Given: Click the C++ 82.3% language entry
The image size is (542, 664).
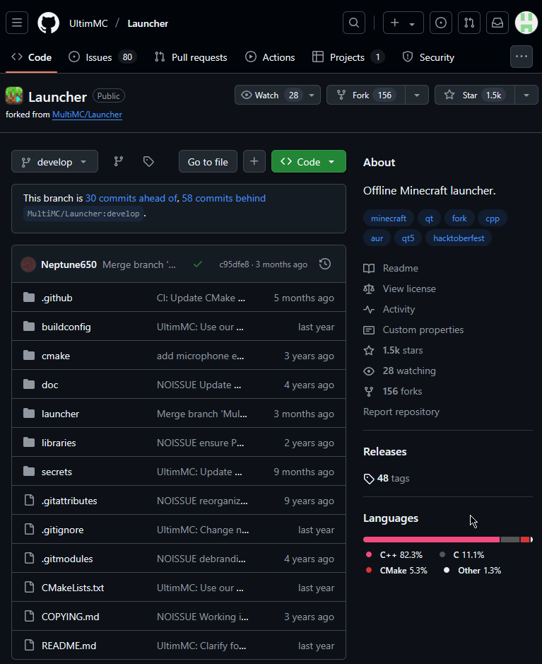Looking at the screenshot, I should click(x=394, y=554).
